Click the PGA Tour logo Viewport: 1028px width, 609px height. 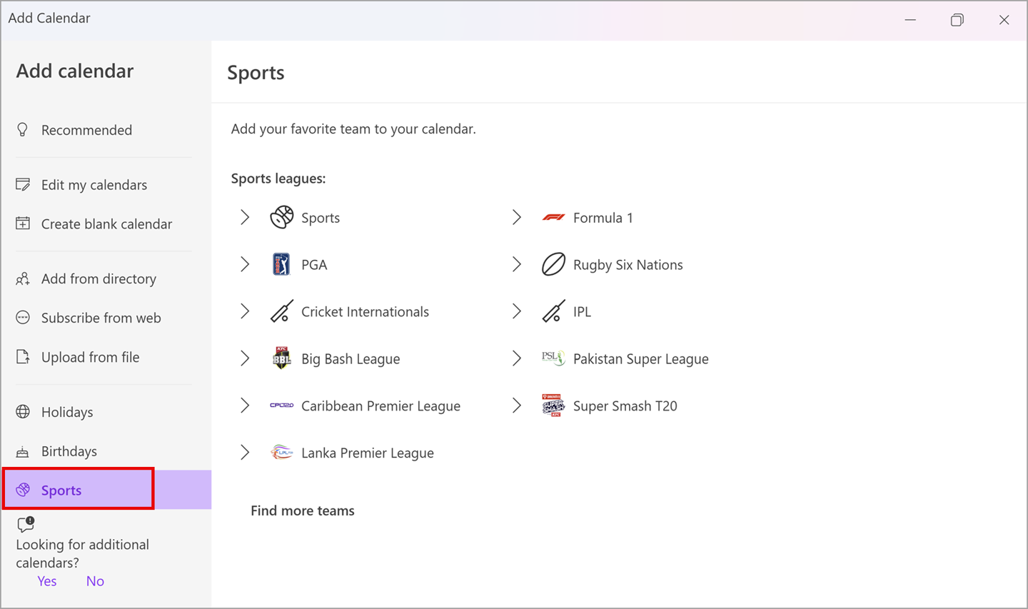point(281,264)
